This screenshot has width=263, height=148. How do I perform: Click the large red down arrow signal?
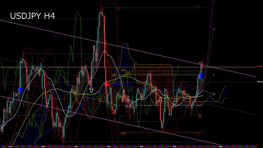pos(107,84)
